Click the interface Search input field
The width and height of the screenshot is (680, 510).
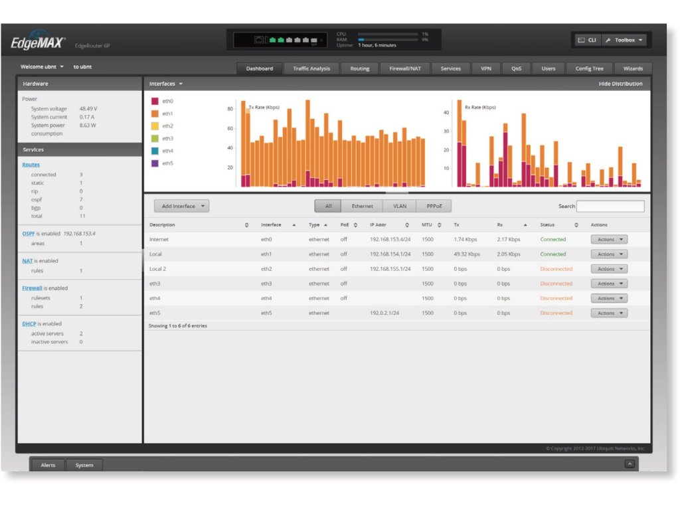click(610, 207)
